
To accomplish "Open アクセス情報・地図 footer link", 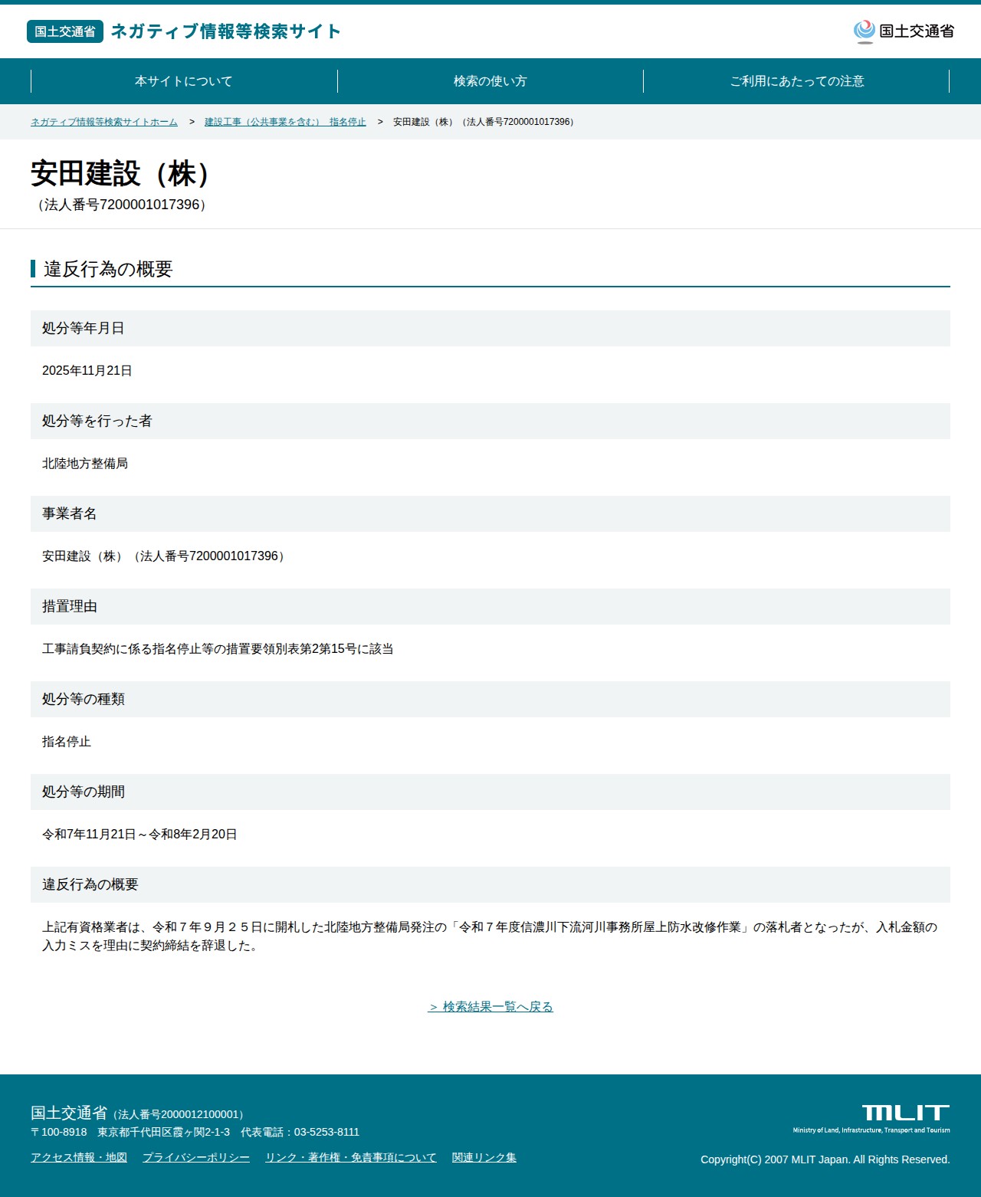I will (79, 1157).
